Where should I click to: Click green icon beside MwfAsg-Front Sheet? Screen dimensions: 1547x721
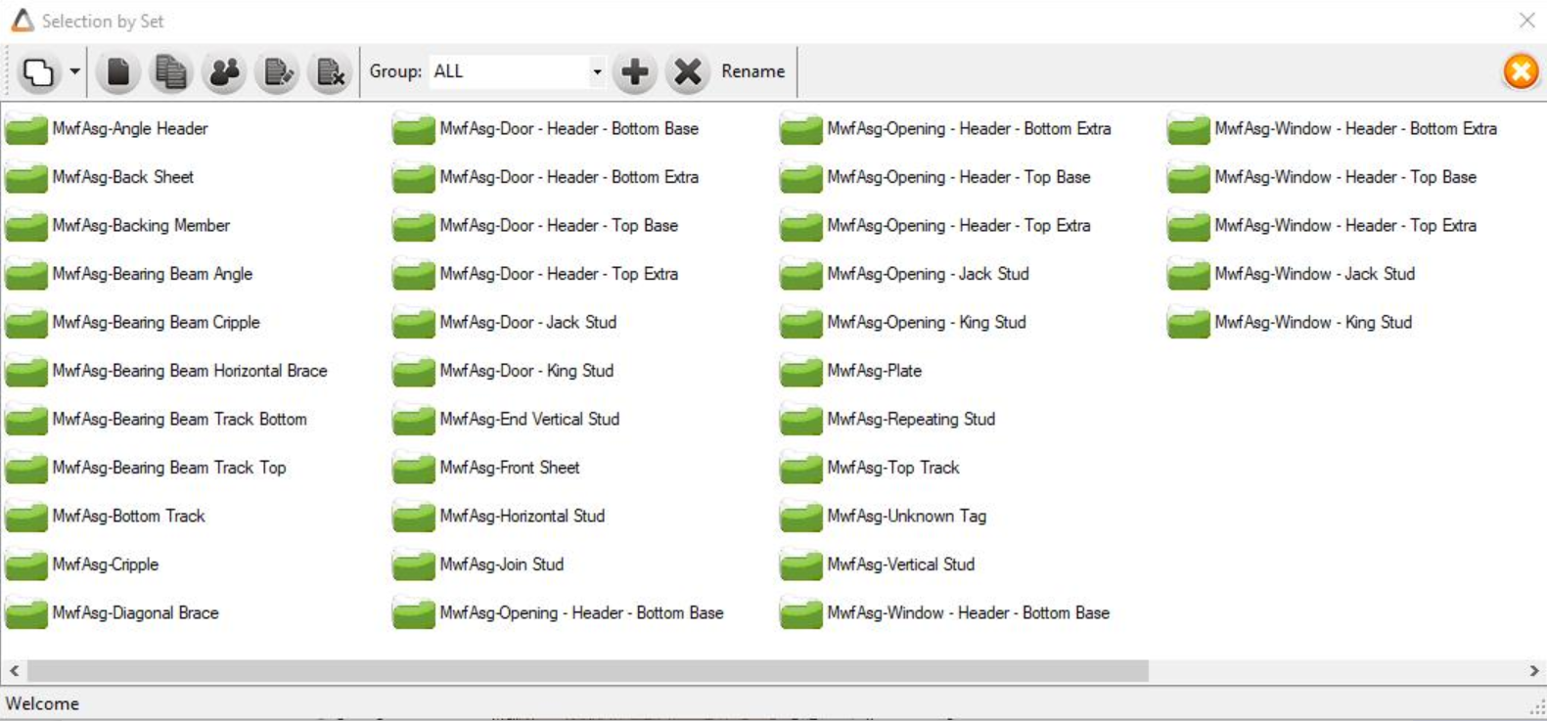click(x=414, y=468)
